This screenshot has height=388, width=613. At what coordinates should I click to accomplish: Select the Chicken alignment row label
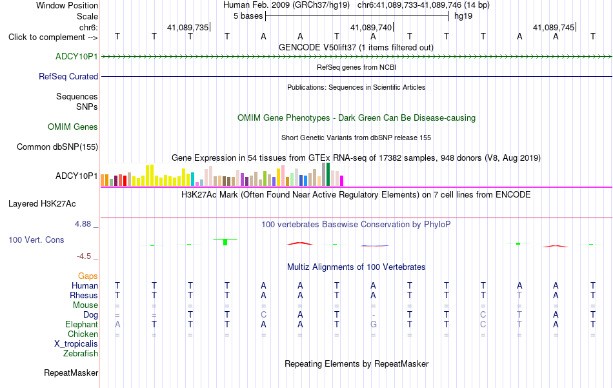click(83, 334)
